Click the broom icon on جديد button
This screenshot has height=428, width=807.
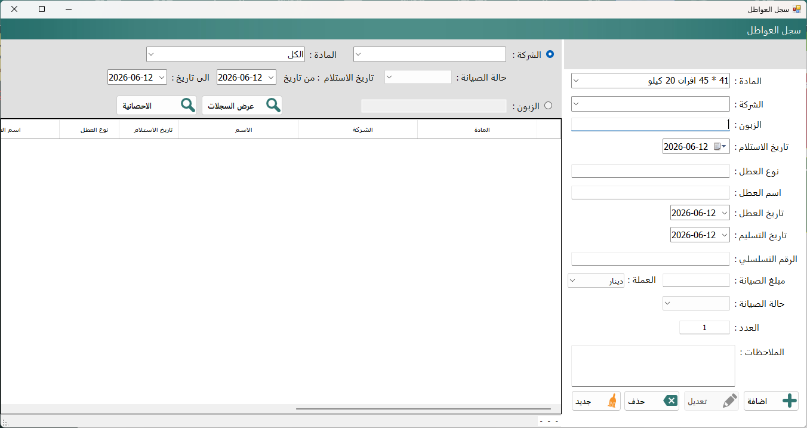612,401
